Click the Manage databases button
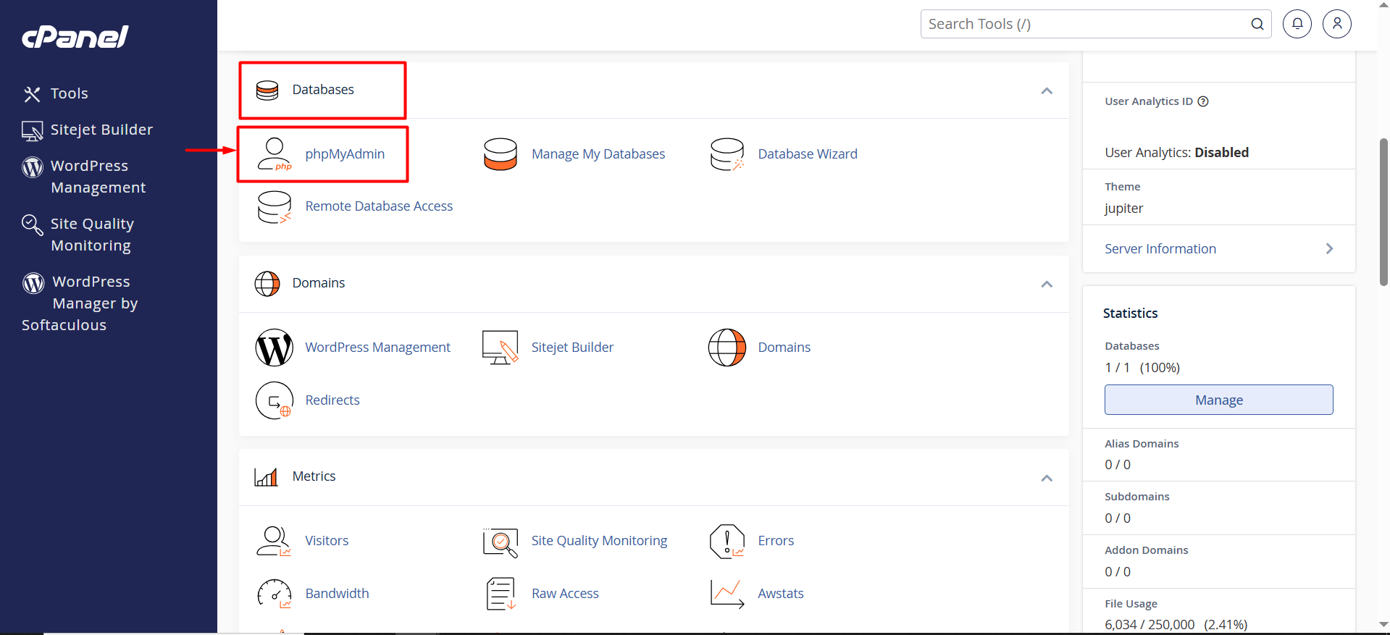1390x635 pixels. tap(1218, 400)
